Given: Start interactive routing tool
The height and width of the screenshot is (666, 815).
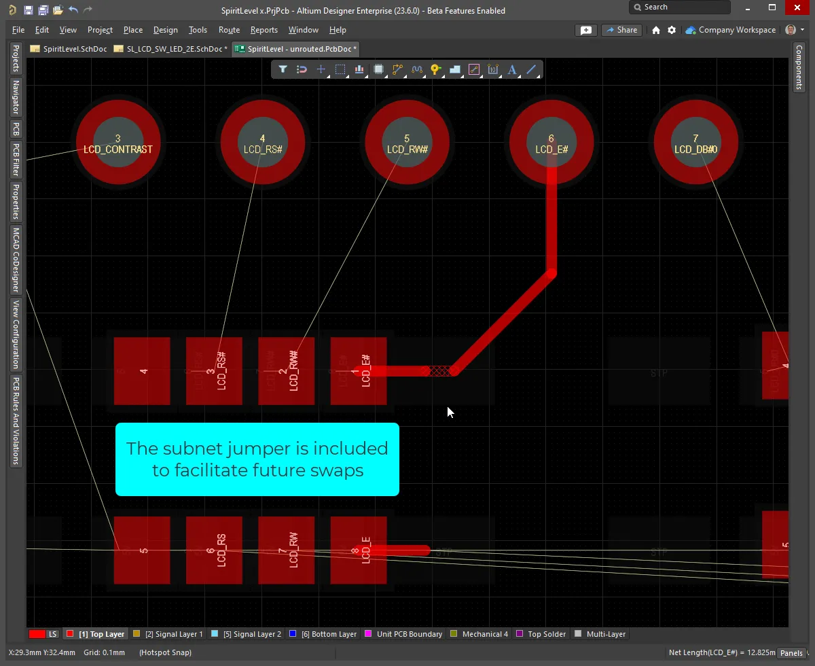Looking at the screenshot, I should (398, 69).
